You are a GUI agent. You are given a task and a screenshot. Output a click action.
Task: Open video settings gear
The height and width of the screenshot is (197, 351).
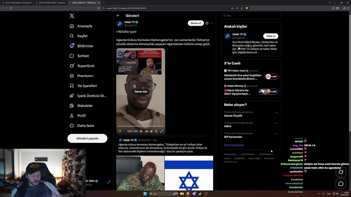pos(151,131)
